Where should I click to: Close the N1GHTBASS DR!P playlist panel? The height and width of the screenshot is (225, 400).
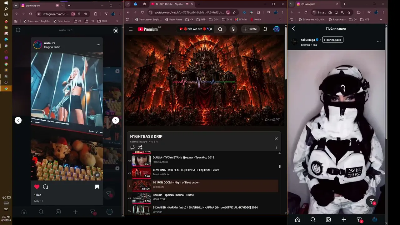276,138
